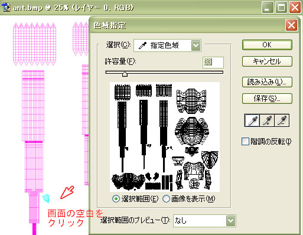Viewport: 303px width, 235px height.
Task: Choose the 画像を表示 radio button
Action: coord(166,199)
